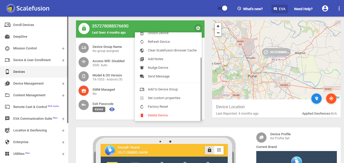Expand Mission Control plus sign
This screenshot has height=163, width=344.
(63, 48)
